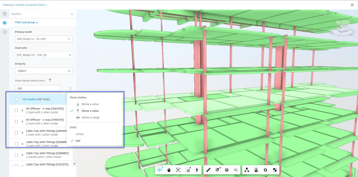The width and height of the screenshot is (358, 177).
Task: Click the clash list scroll-down arrow
Action: [x=74, y=164]
